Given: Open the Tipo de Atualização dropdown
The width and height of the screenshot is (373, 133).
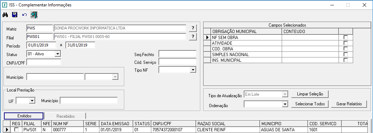Looking at the screenshot, I should pos(285,94).
